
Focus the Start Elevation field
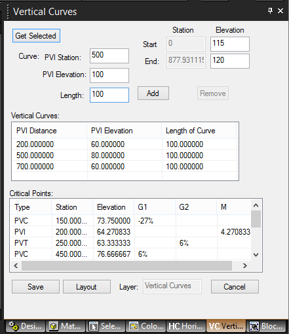tap(230, 44)
